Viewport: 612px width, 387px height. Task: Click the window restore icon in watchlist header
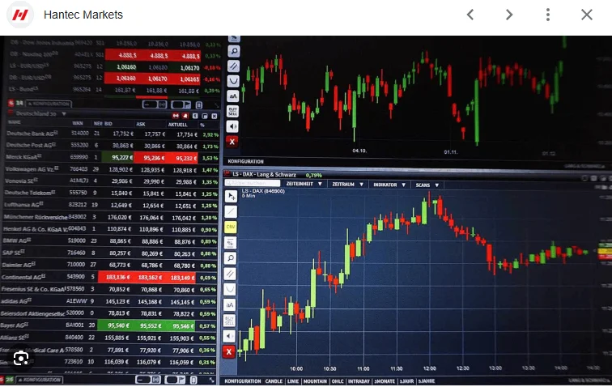(x=205, y=116)
